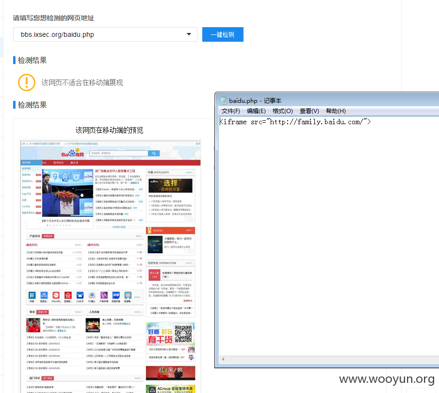Click the heading 请填写您想检测的网页地址

(x=53, y=18)
